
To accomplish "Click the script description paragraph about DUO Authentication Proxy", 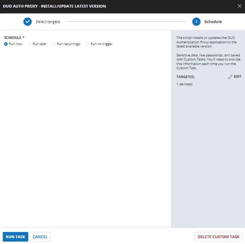I will 206,42.
